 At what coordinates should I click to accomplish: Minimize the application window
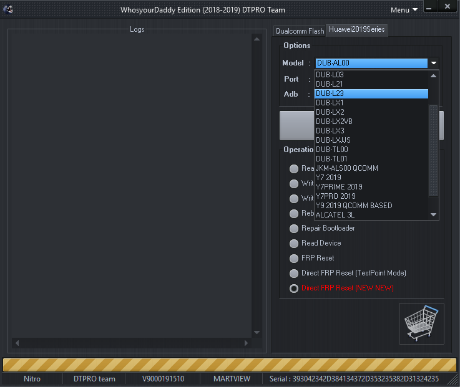pos(429,7)
